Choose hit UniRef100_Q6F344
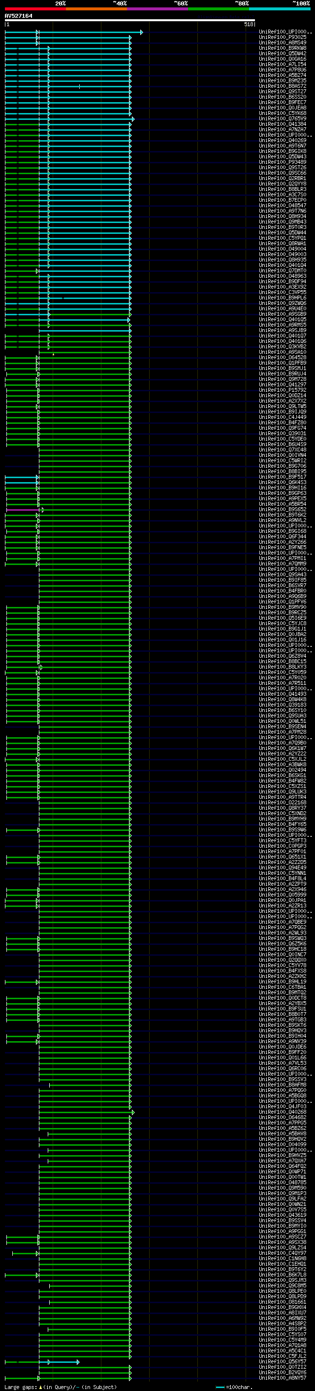The height and width of the screenshot is (1391, 315). point(283,537)
